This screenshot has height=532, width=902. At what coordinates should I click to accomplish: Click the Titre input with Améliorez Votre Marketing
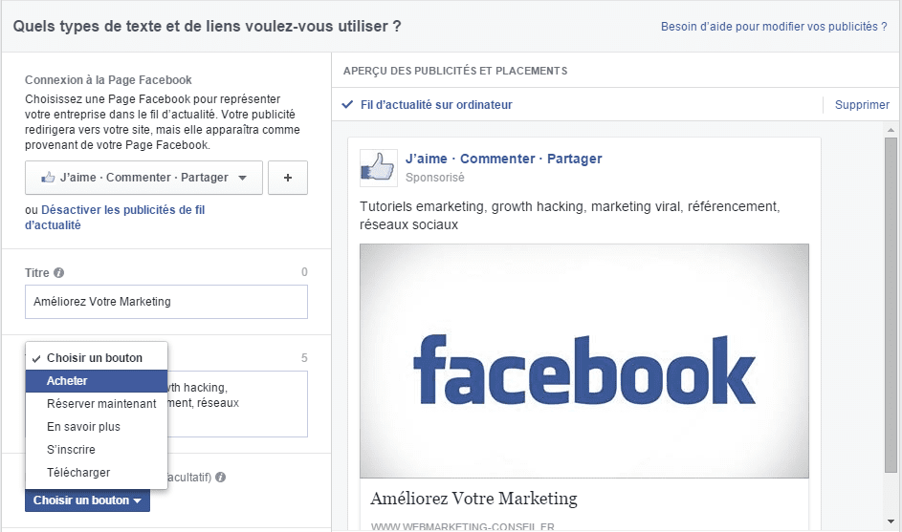tap(166, 302)
